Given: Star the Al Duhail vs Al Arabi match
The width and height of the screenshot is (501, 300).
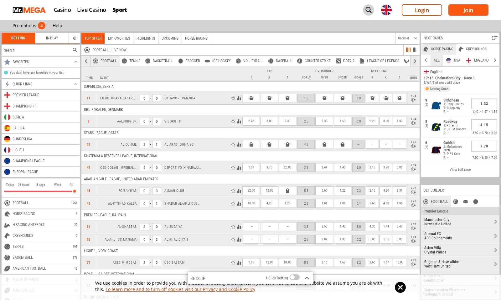Looking at the screenshot, I should (233, 145).
